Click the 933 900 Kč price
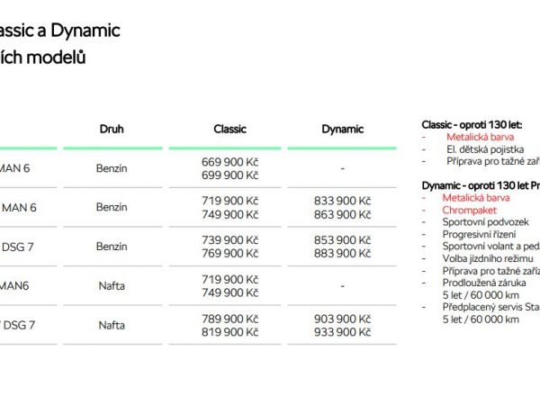The height and width of the screenshot is (405, 540). point(342,332)
